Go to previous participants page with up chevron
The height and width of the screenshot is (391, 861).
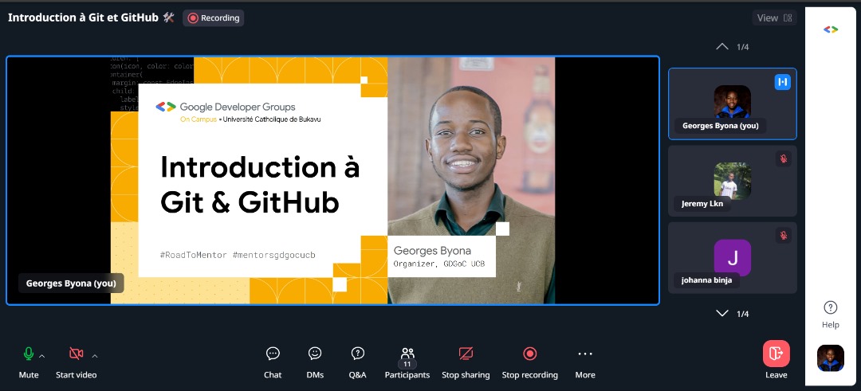[x=722, y=47]
